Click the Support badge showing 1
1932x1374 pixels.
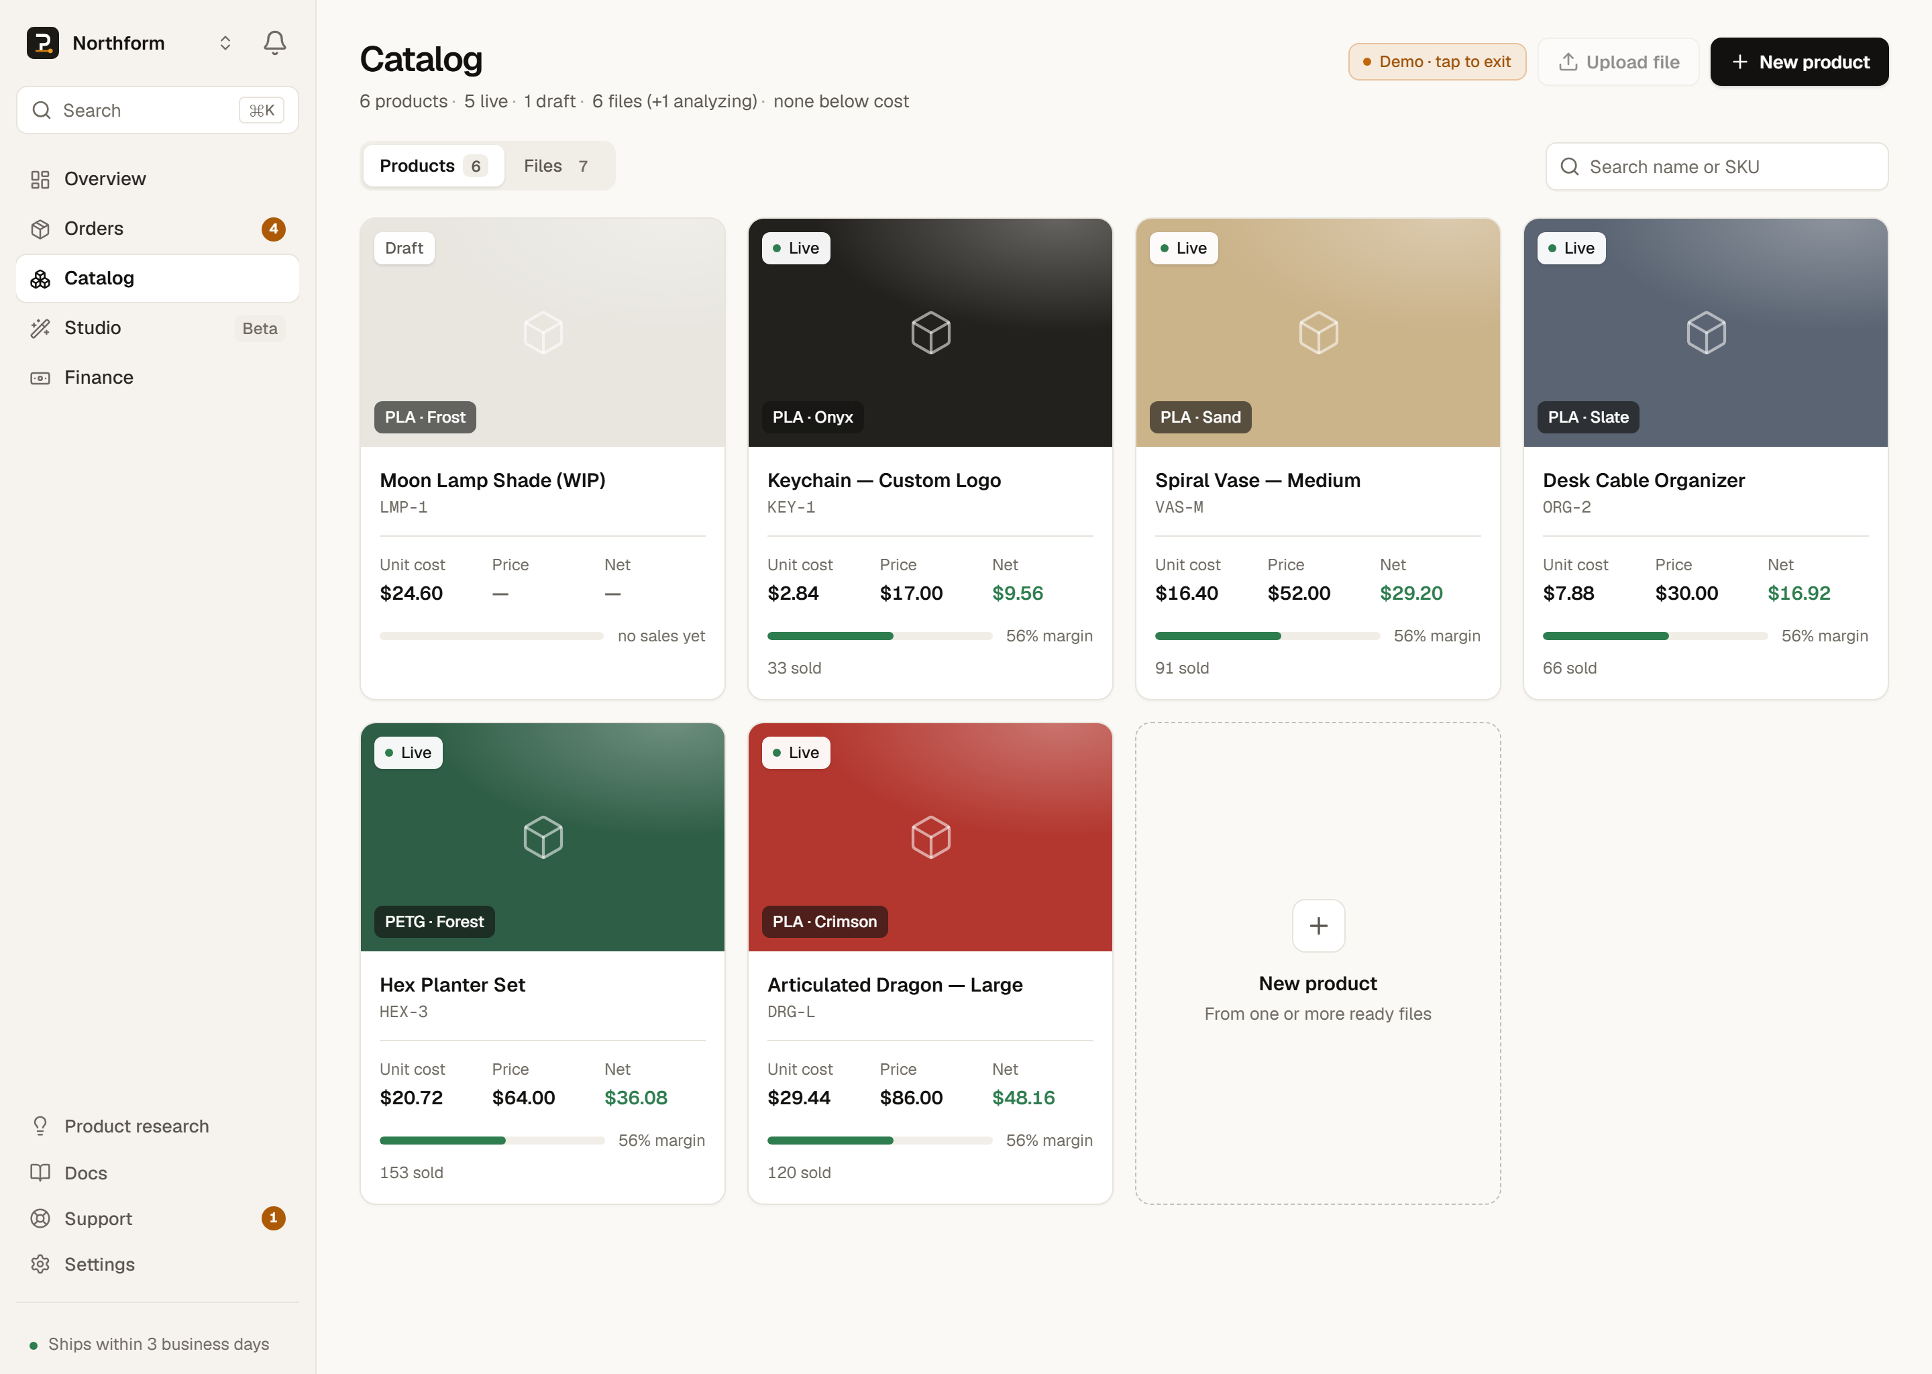point(273,1218)
